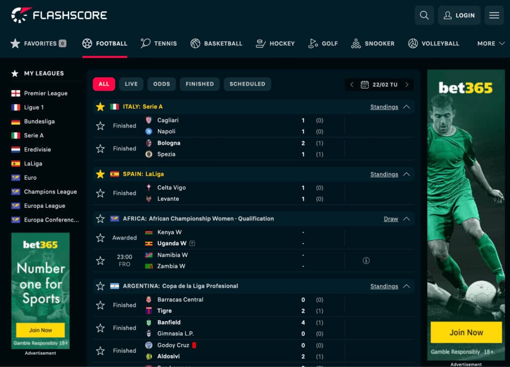Open Copa de la Liga Standings link
Viewport: 510px width, 367px height.
[384, 286]
